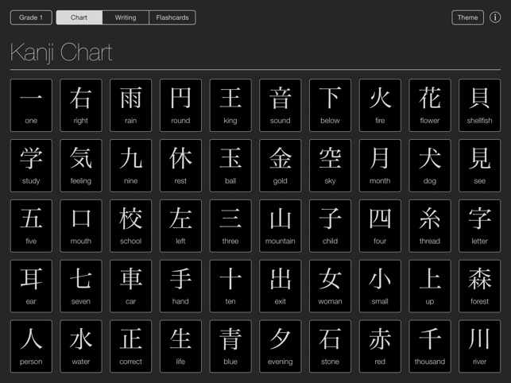Image resolution: width=511 pixels, height=383 pixels.
Task: Open the info icon in top corner
Action: tap(495, 17)
